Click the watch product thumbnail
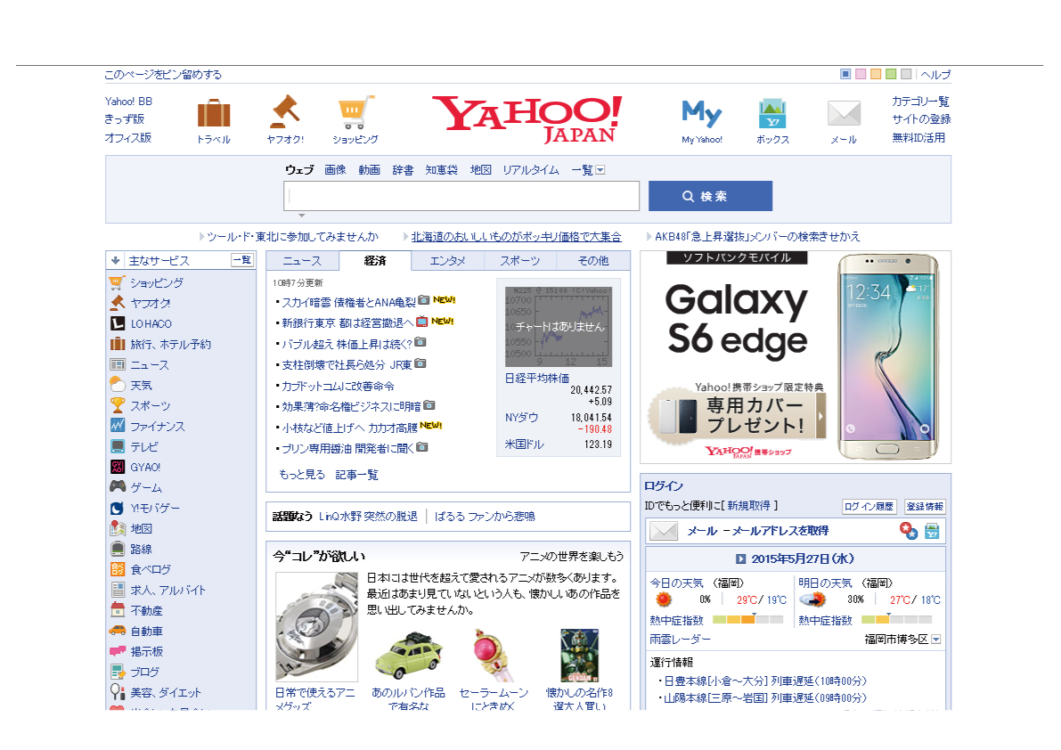Screen dimensions: 1061x750 [316, 626]
